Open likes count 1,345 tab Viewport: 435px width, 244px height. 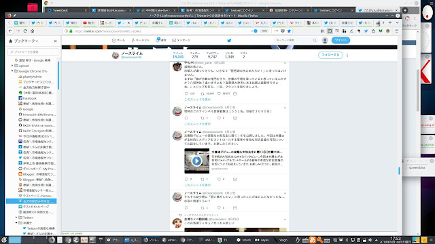230,55
